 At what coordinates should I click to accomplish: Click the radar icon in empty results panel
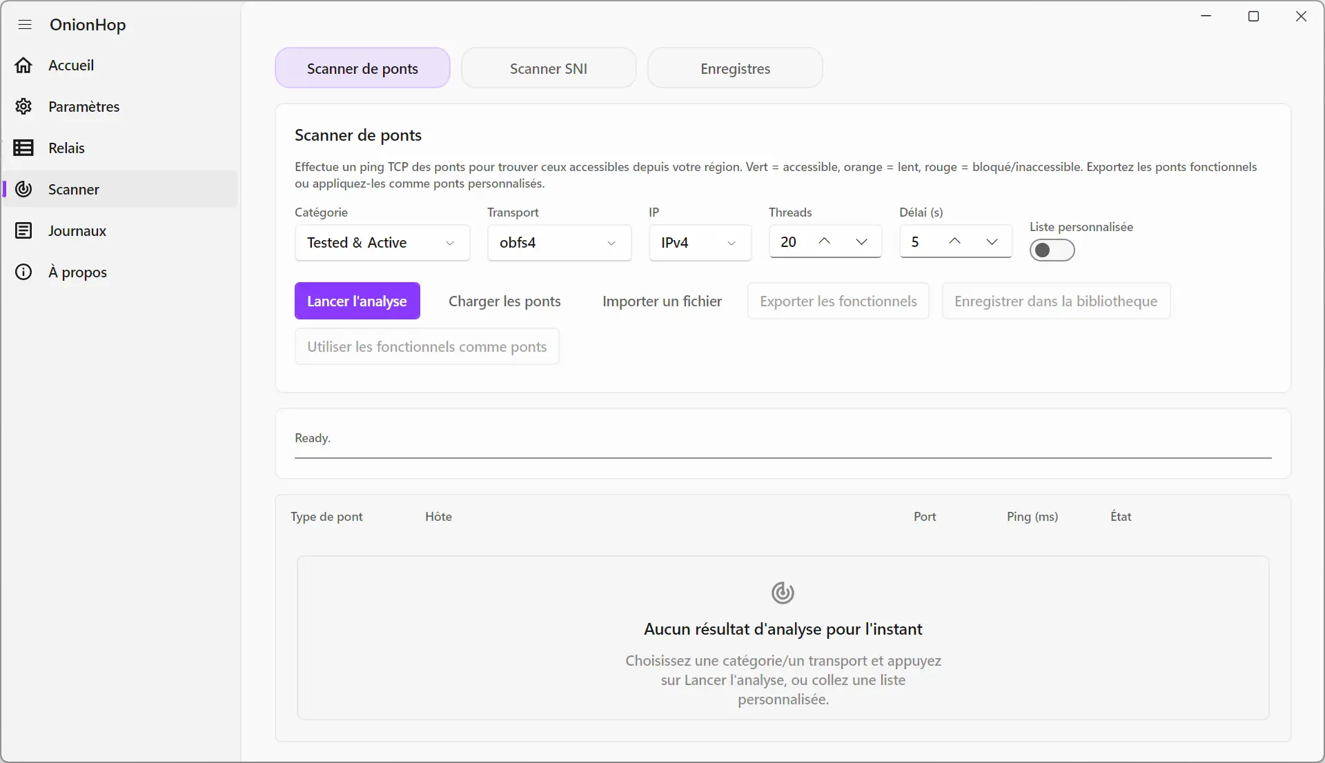click(783, 593)
